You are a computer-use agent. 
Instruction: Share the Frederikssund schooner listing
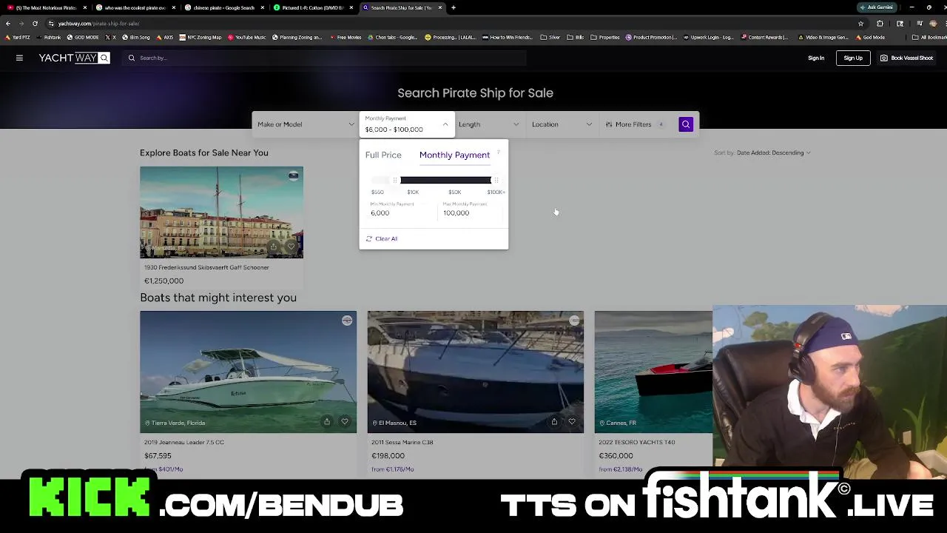point(274,247)
